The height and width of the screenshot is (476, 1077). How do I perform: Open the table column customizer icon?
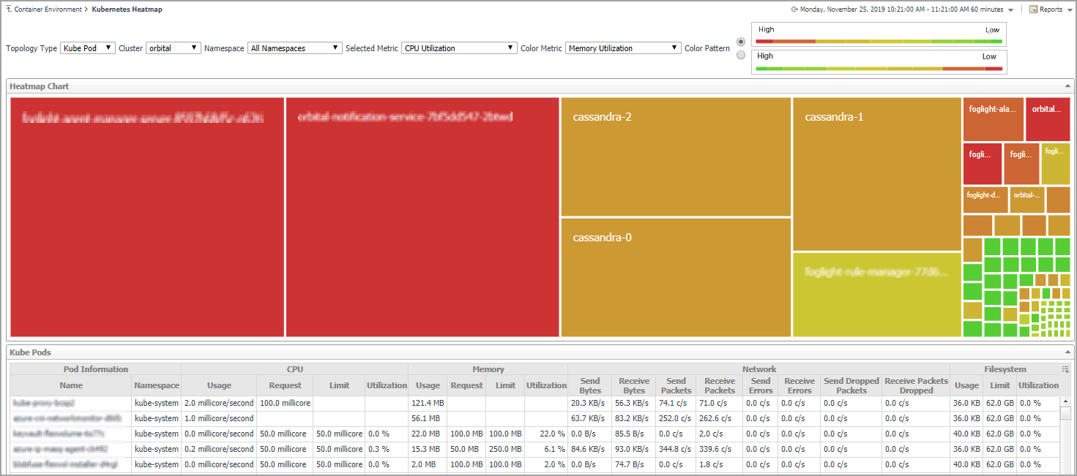(1065, 369)
